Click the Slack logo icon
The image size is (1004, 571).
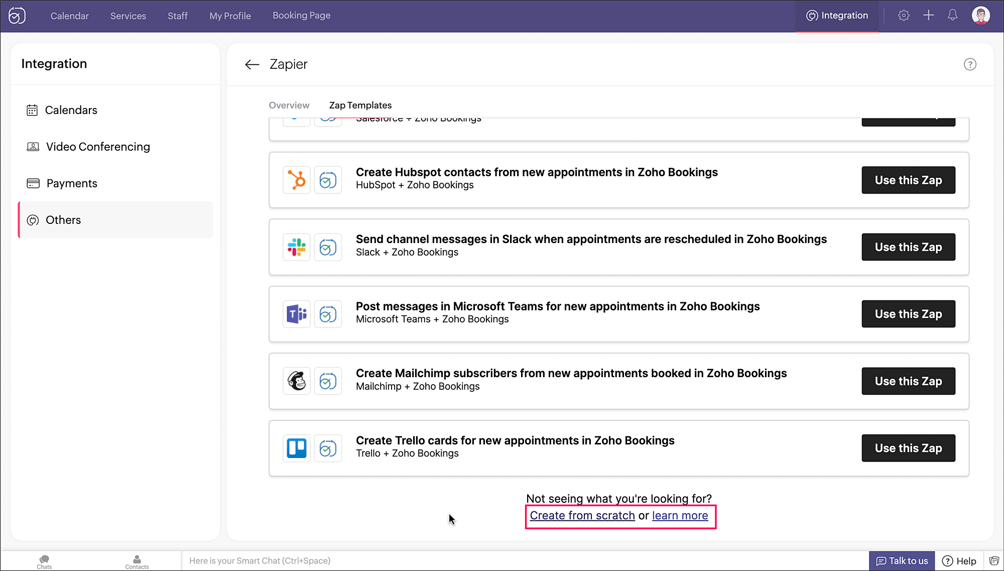[296, 247]
